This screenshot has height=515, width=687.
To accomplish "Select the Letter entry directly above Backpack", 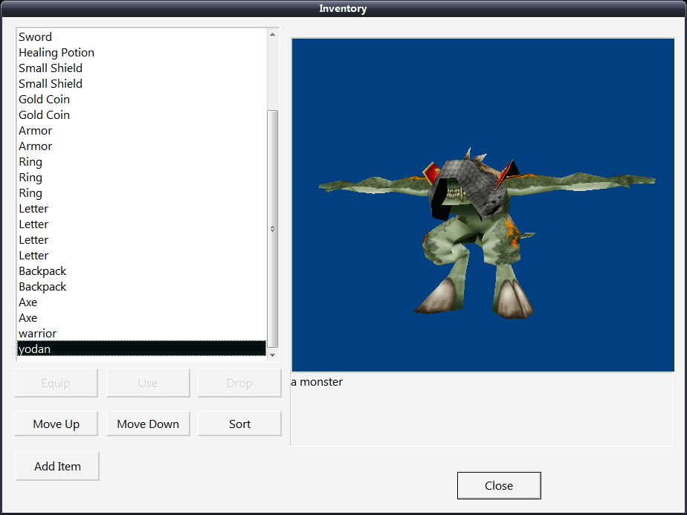I will (141, 256).
